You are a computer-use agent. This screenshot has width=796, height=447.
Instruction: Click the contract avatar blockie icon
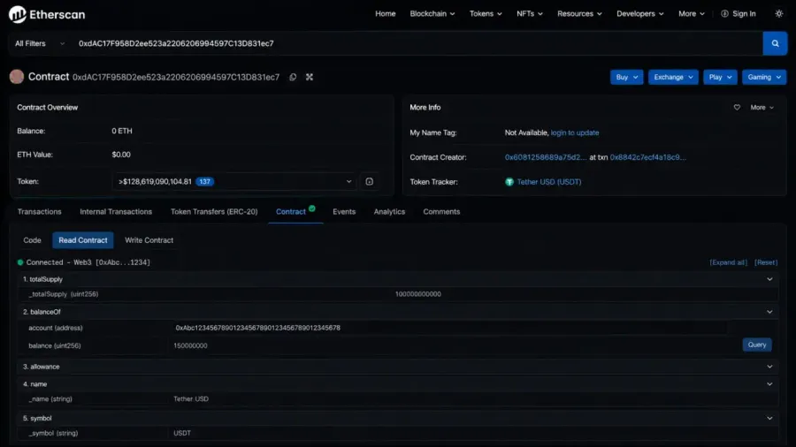click(x=17, y=77)
